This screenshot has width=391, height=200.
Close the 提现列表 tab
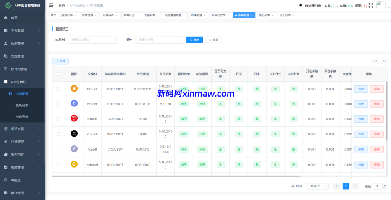click(x=75, y=15)
